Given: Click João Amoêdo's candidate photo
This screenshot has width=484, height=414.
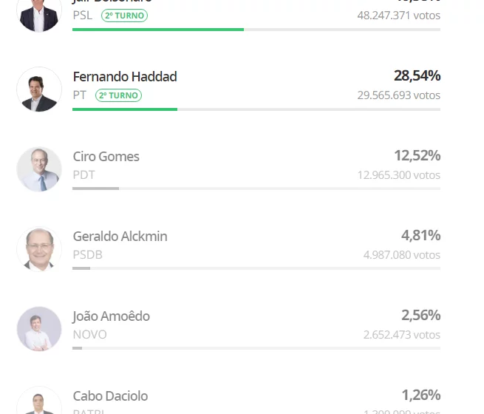Looking at the screenshot, I should coord(39,329).
